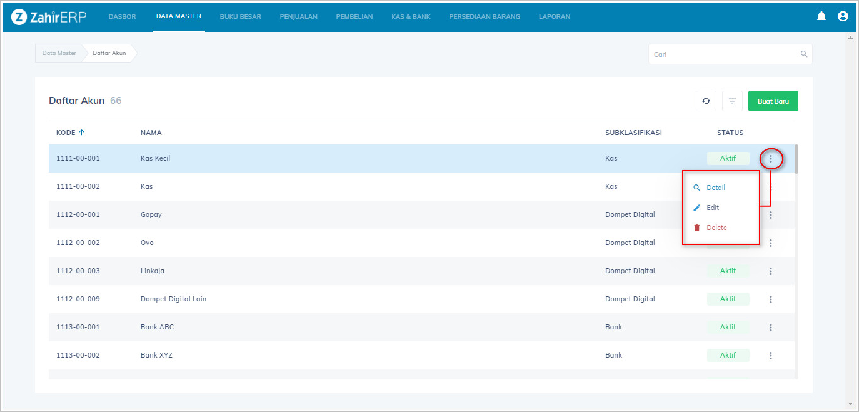This screenshot has width=859, height=412.
Task: Click the Cari search input field
Action: [x=724, y=54]
